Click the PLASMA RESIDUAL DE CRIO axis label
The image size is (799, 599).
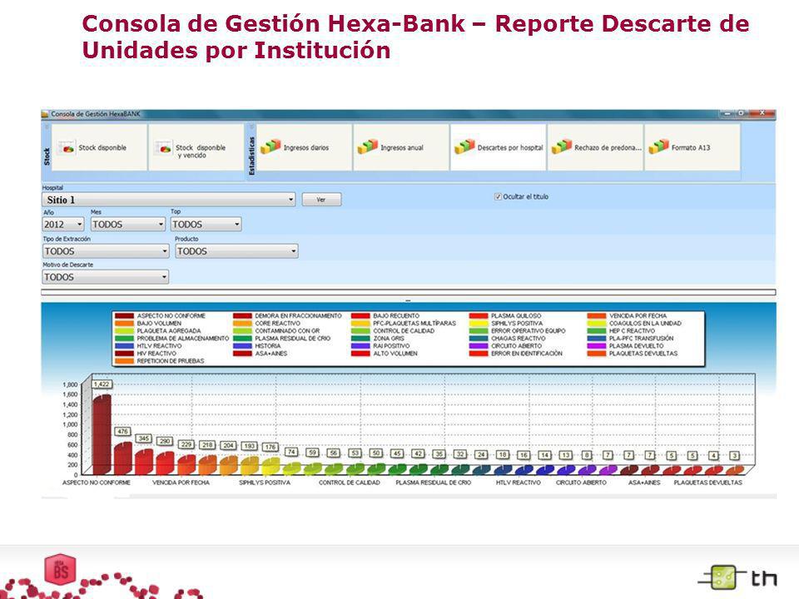tap(433, 483)
